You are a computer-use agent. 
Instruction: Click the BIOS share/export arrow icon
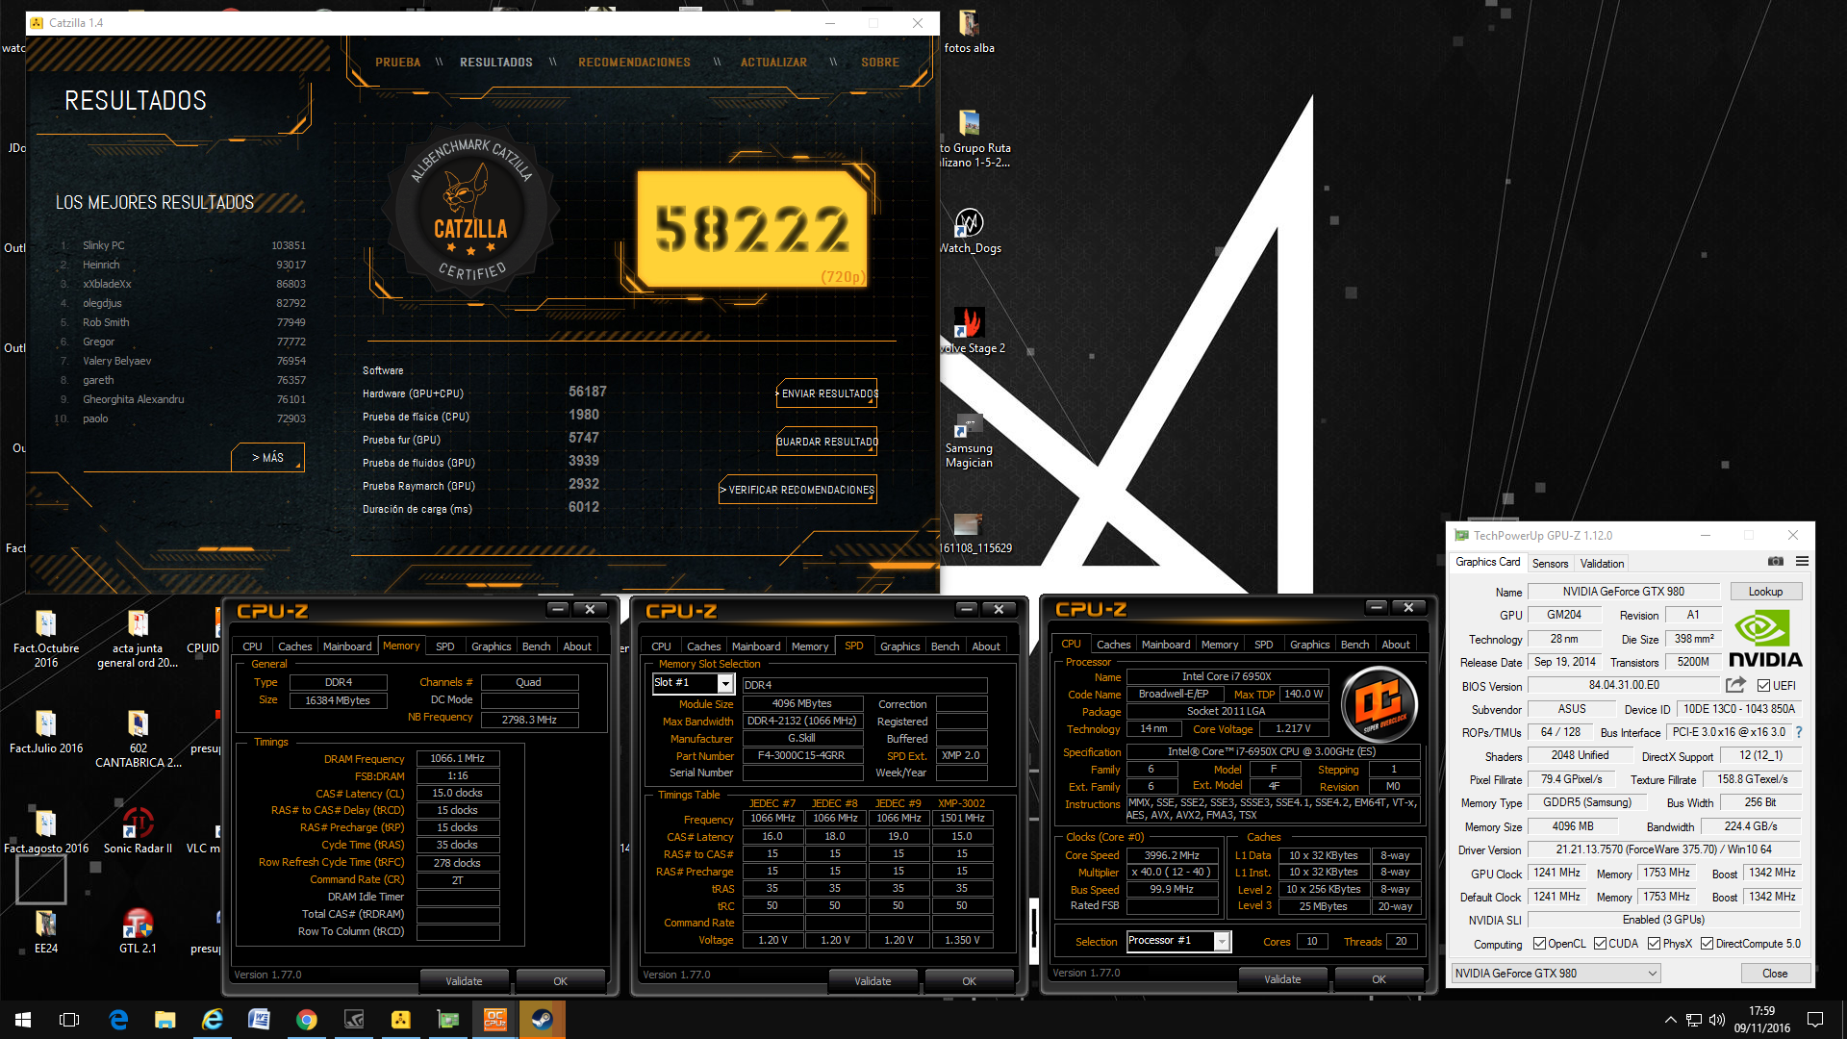click(1735, 685)
